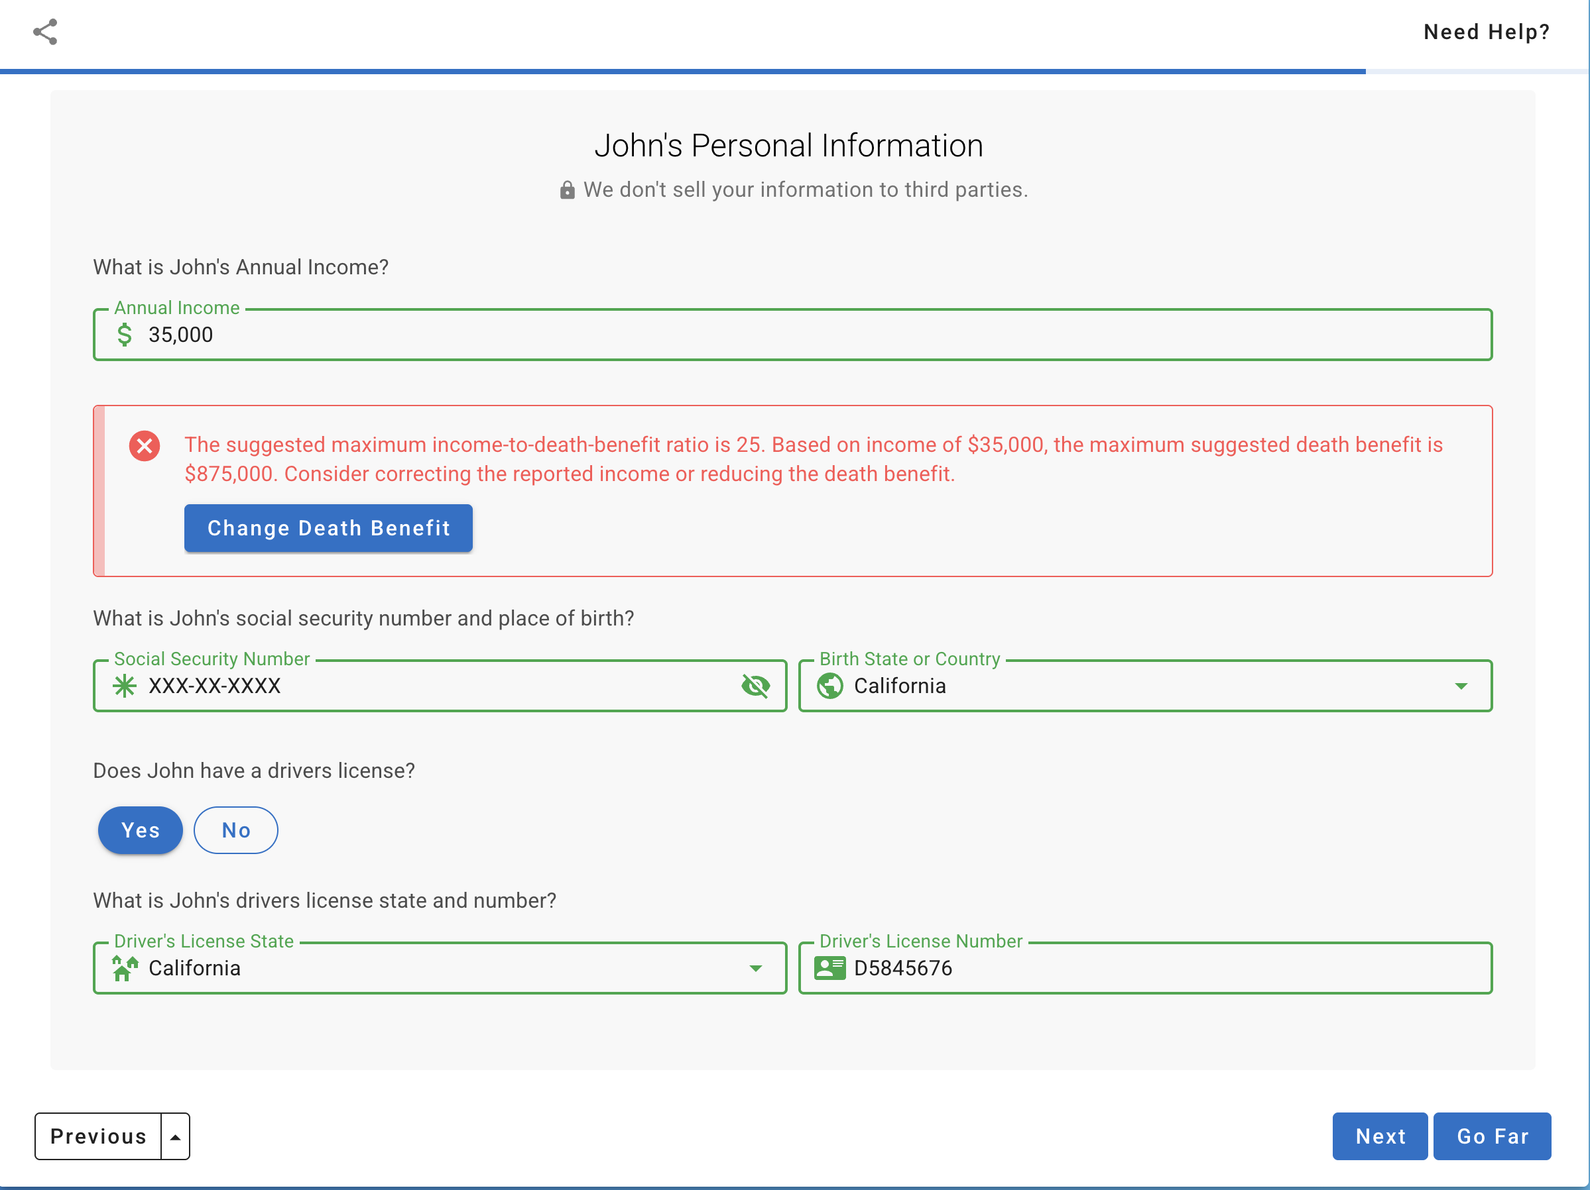Select Yes for drivers license

140,830
